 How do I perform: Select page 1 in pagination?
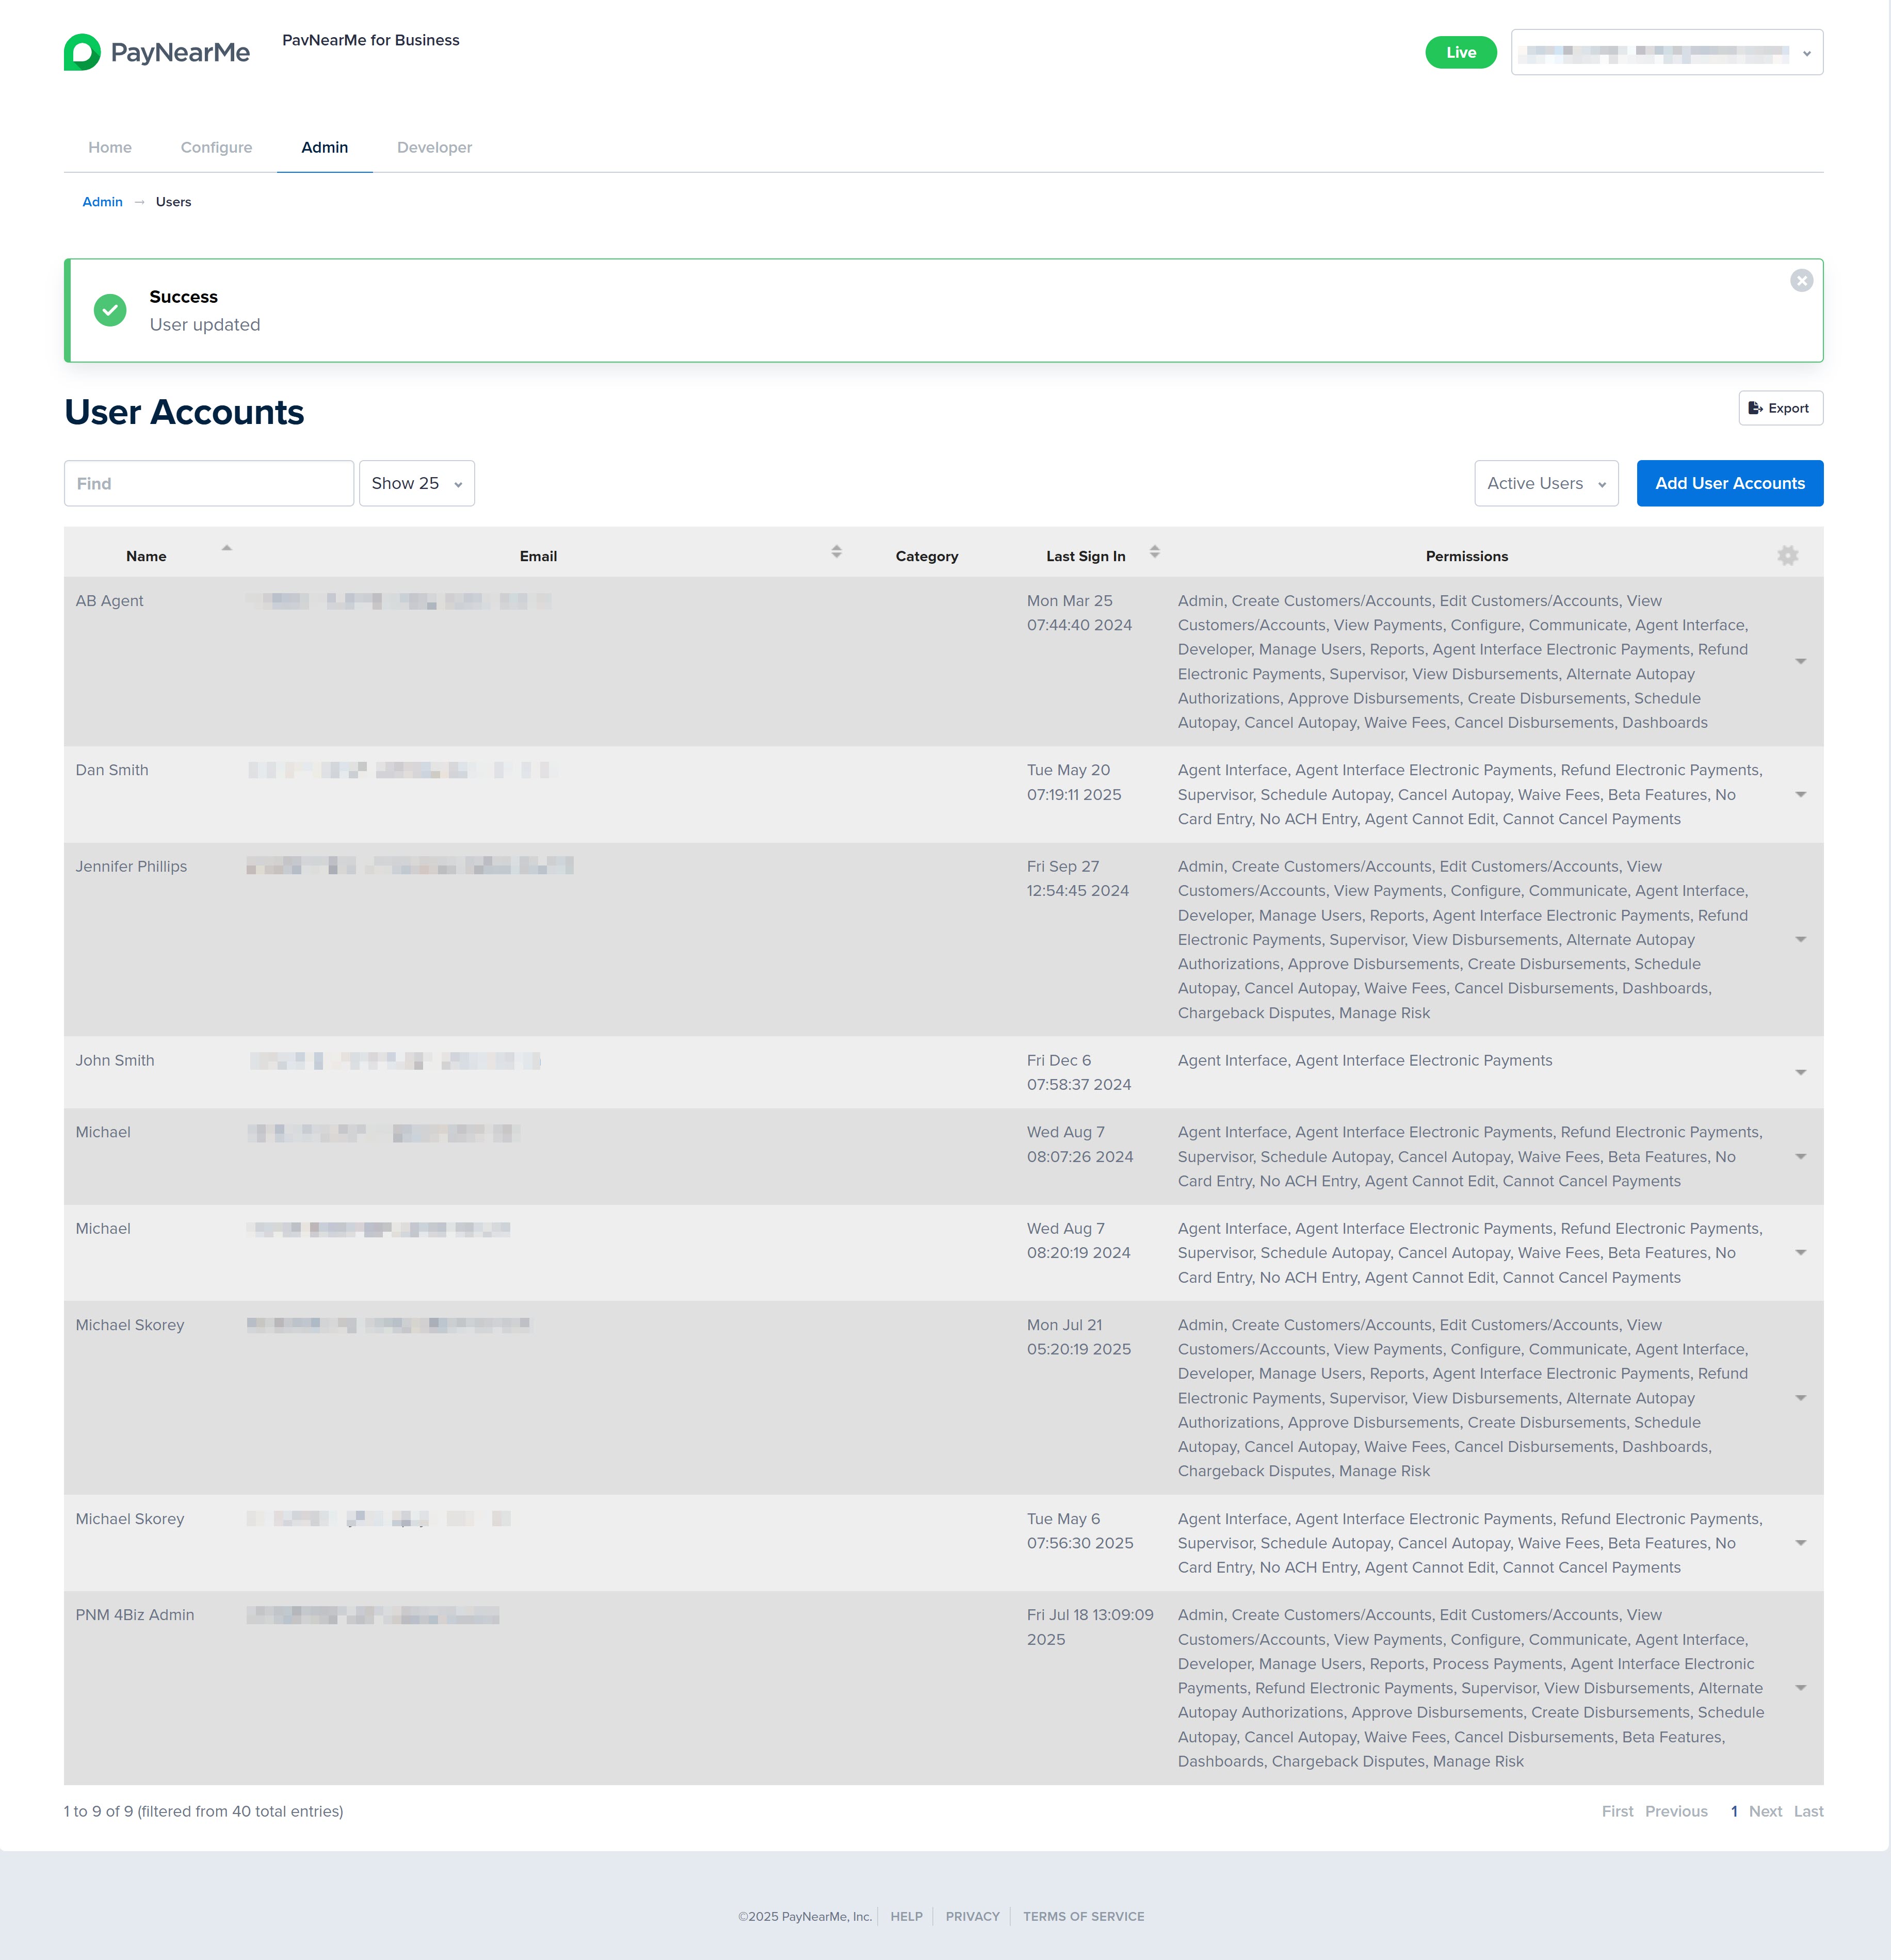click(1733, 1811)
